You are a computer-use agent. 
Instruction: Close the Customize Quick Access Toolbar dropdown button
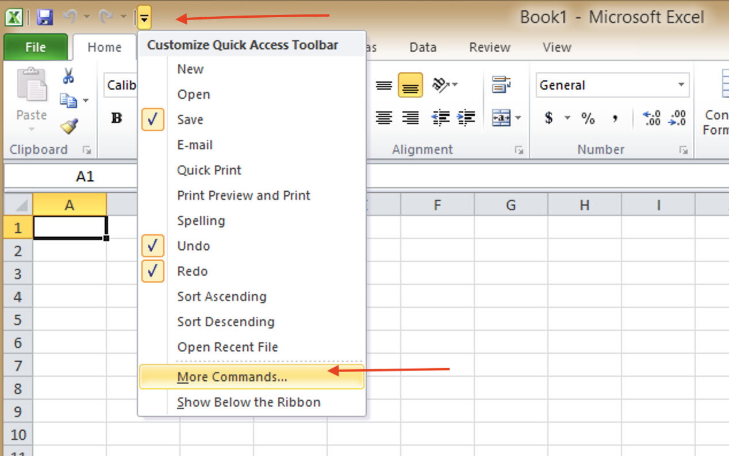point(144,18)
